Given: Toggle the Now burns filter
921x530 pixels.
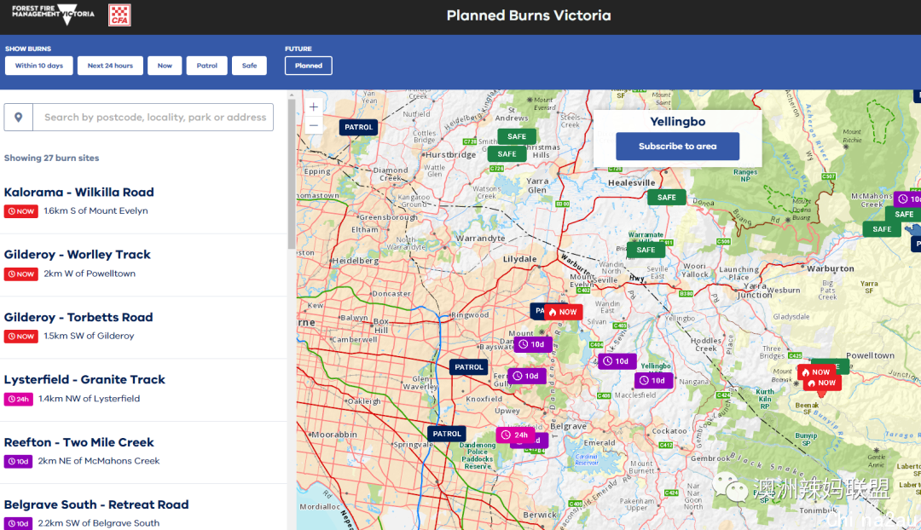Looking at the screenshot, I should click(165, 66).
